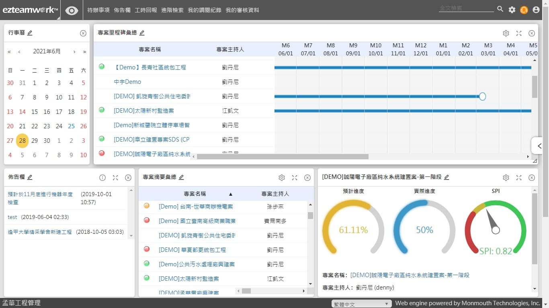Click the search magnifier icon in header
Screen dimensions: 549x308
500,9
